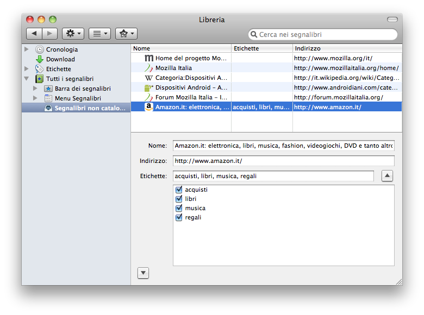Screen dimensions: 424x315
Task: Uncheck the musica tag checkbox
Action: point(179,208)
